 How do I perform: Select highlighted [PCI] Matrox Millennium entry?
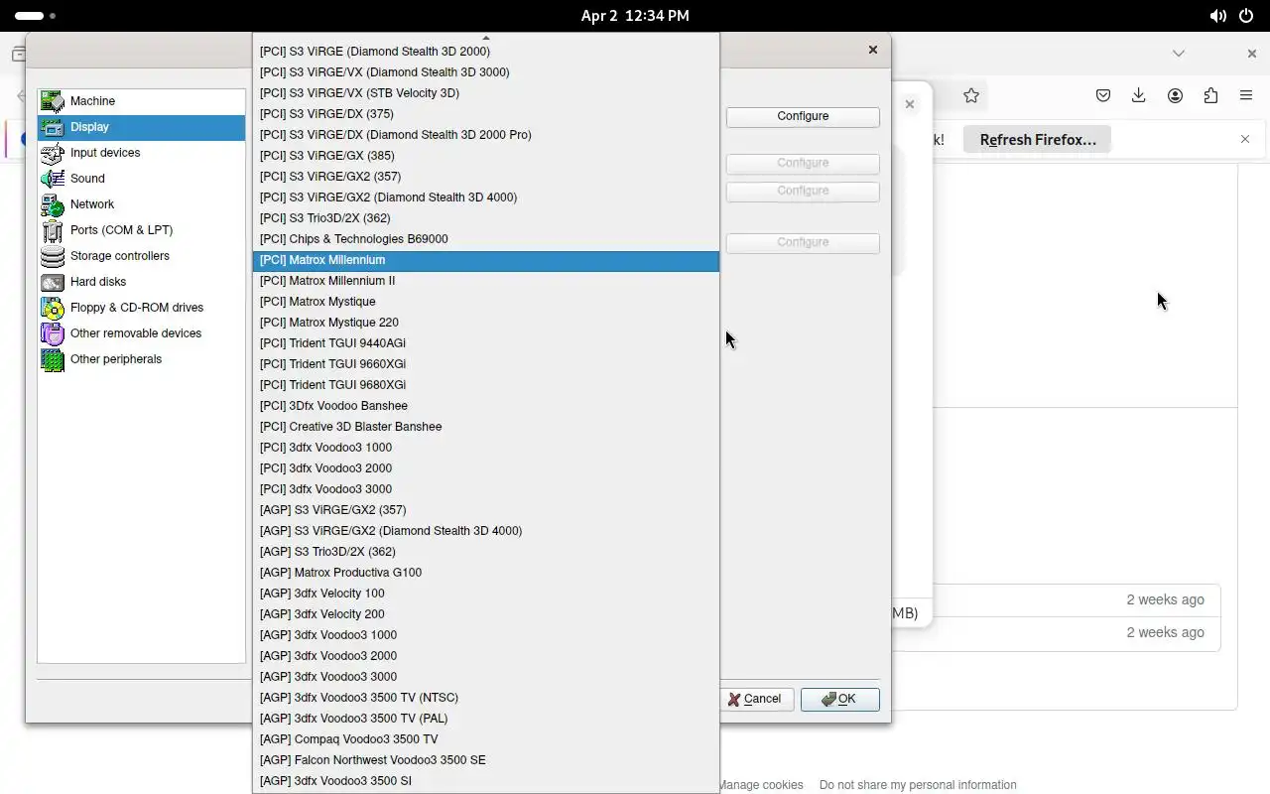486,260
